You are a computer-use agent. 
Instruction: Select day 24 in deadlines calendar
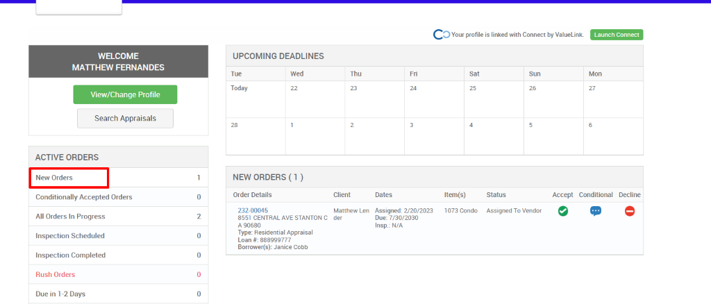[x=435, y=99]
